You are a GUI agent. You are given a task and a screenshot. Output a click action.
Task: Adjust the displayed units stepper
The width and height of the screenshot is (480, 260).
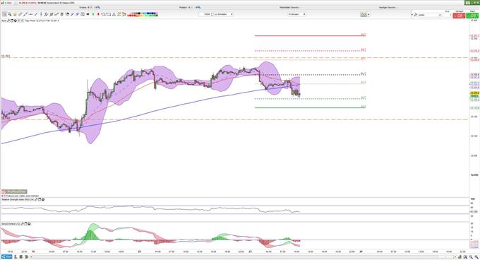(212, 14)
